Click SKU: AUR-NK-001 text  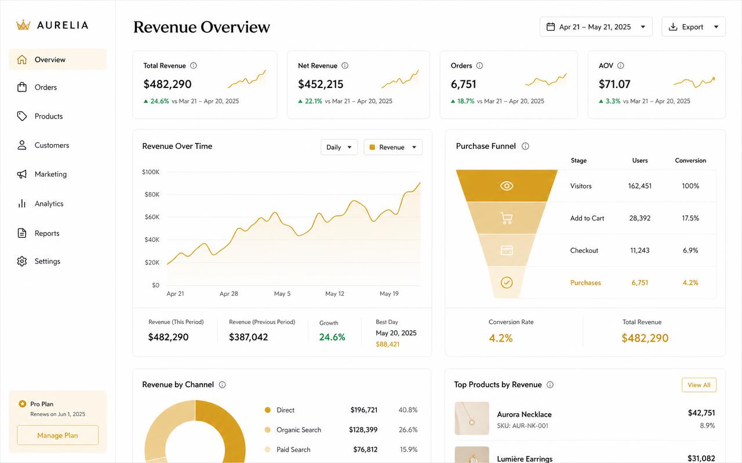tap(522, 426)
